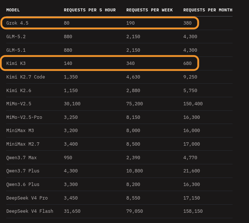Image resolution: width=249 pixels, height=223 pixels.
Task: Click the 3,450 value for DeepSeek V4 Pro
Action: [71, 198]
